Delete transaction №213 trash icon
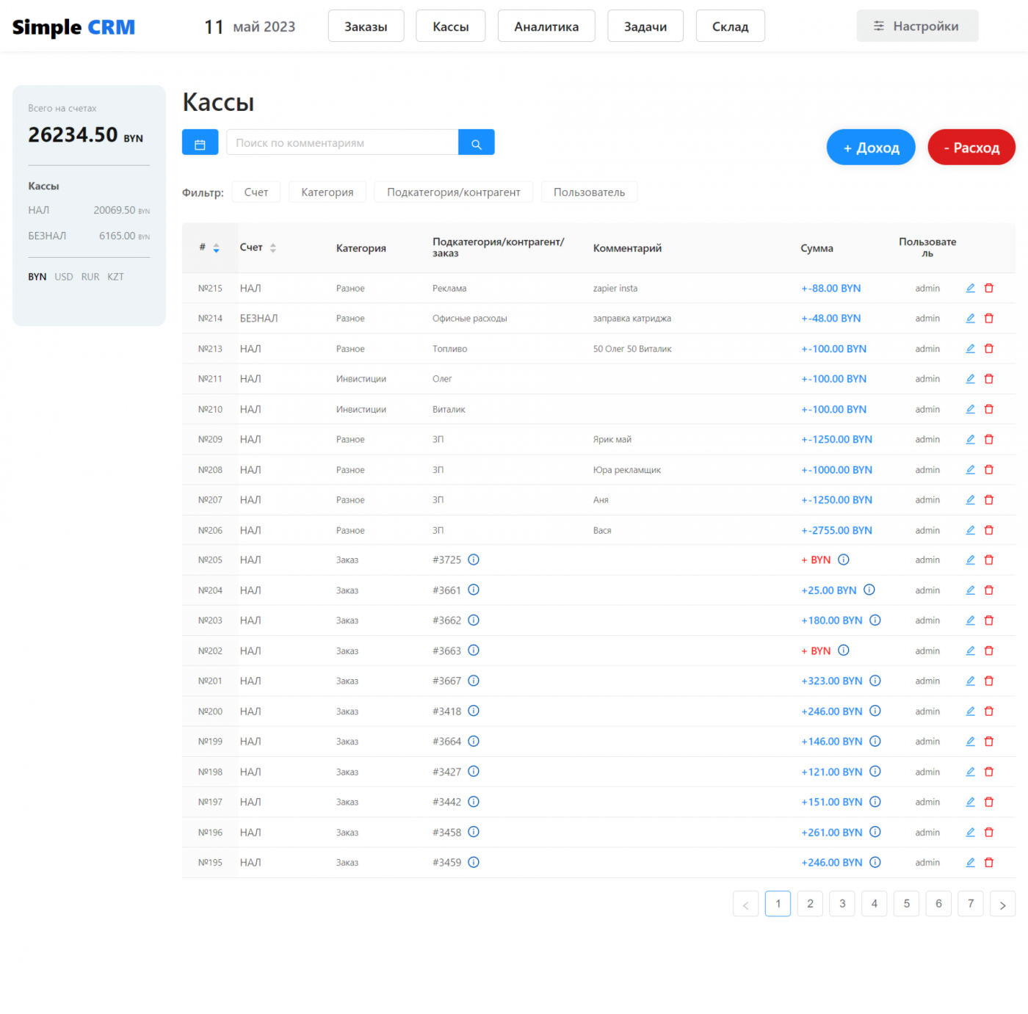 click(989, 349)
